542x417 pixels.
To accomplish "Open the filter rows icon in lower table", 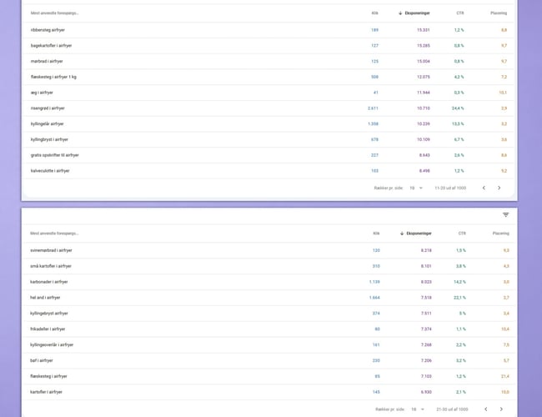I will pyautogui.click(x=505, y=215).
